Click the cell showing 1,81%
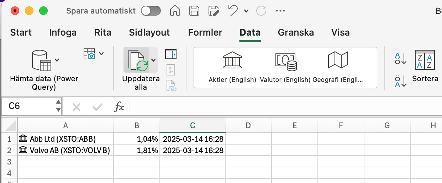The image size is (442, 183). tap(137, 150)
